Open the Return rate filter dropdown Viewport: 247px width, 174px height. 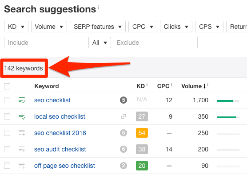[237, 27]
